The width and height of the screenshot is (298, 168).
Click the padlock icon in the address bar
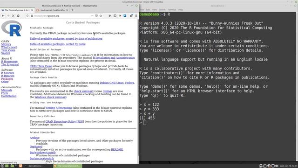pyautogui.click(x=32, y=16)
